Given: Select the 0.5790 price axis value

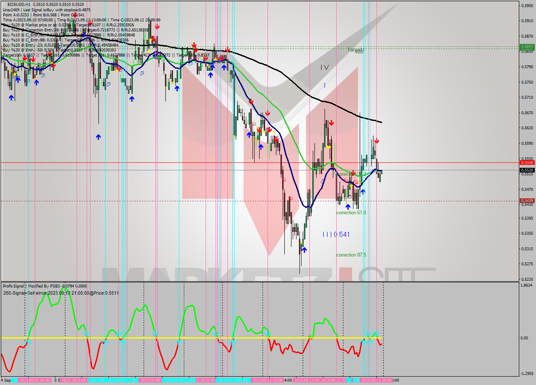Looking at the screenshot, I should (x=527, y=67).
